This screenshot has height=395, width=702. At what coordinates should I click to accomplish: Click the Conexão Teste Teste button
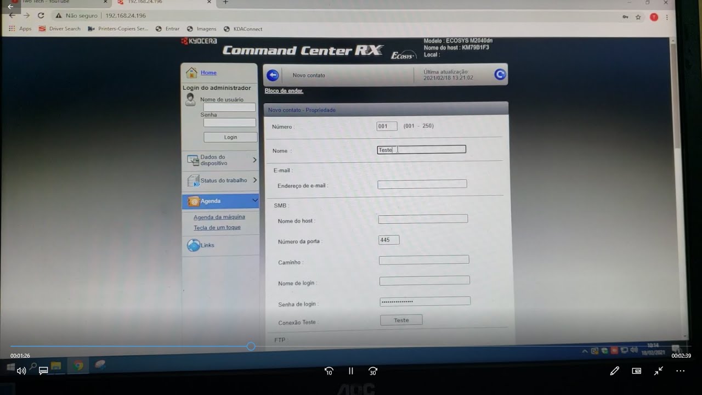401,320
